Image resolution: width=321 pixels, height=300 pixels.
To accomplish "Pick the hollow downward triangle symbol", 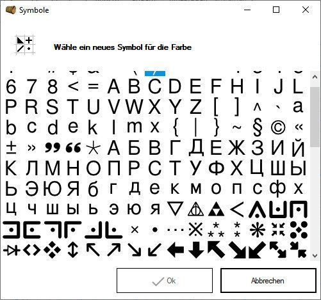I will pyautogui.click(x=175, y=209).
